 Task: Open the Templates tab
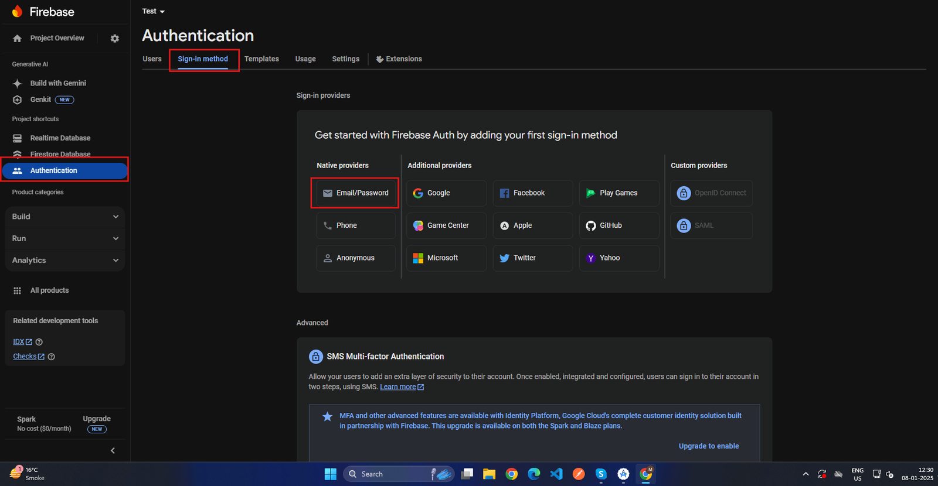tap(261, 59)
